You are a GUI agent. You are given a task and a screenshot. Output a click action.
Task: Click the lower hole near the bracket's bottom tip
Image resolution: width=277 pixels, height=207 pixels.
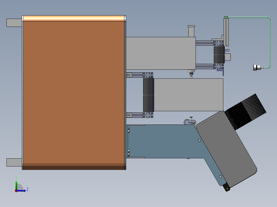click(x=220, y=177)
